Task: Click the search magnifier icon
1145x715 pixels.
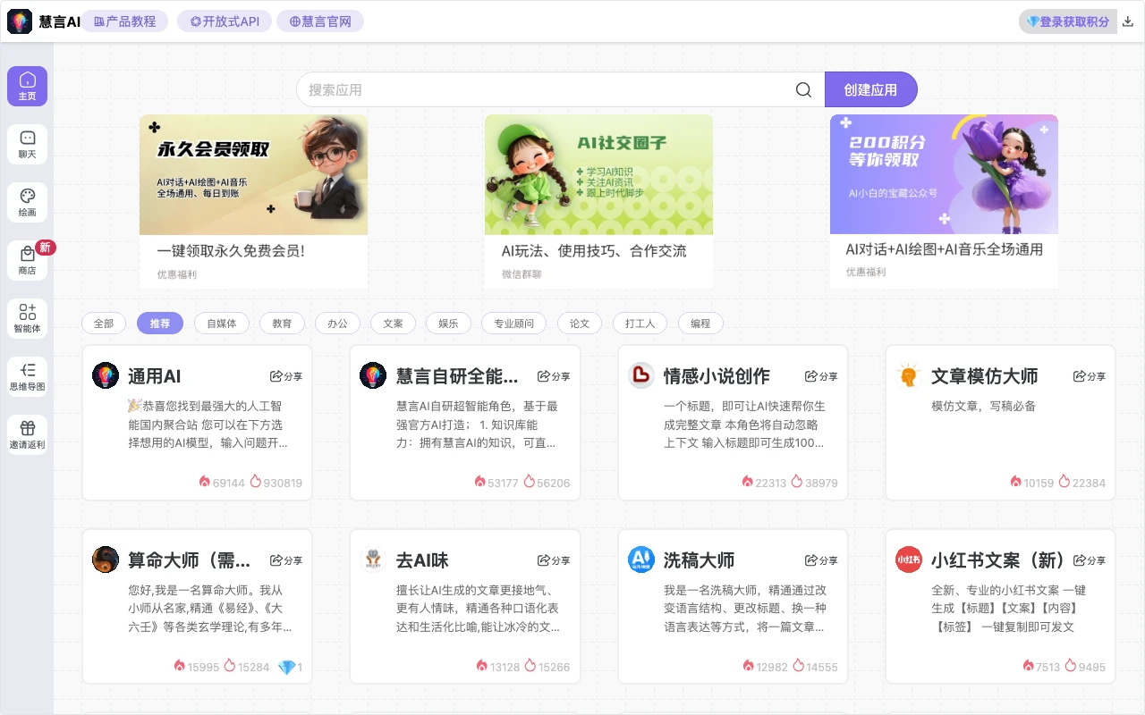Action: pyautogui.click(x=802, y=89)
